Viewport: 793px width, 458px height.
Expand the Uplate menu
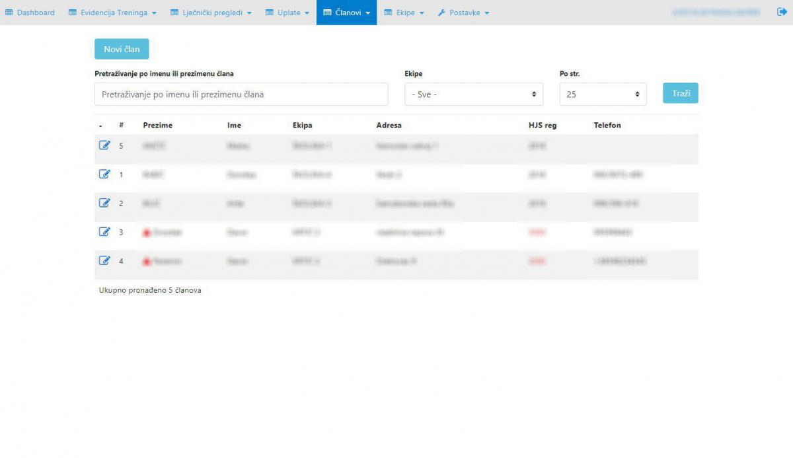coord(287,13)
